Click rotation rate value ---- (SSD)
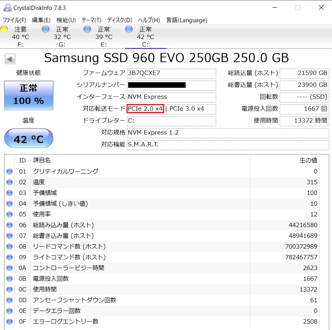The image size is (332, 330). click(x=304, y=97)
